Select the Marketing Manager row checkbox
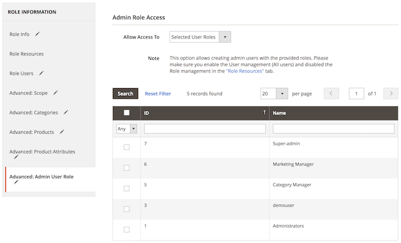 click(126, 168)
